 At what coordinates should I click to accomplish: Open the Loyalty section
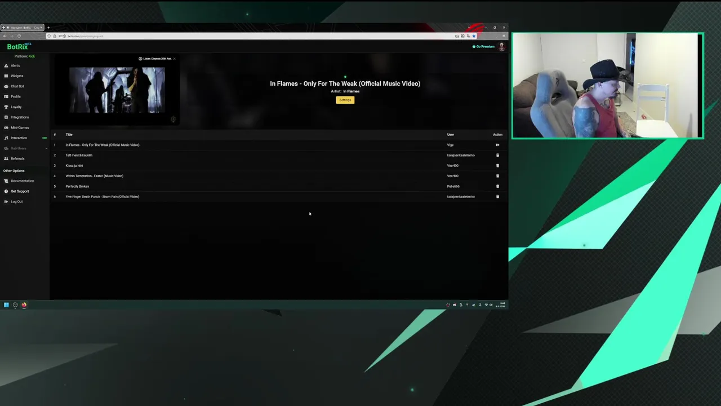tap(16, 107)
